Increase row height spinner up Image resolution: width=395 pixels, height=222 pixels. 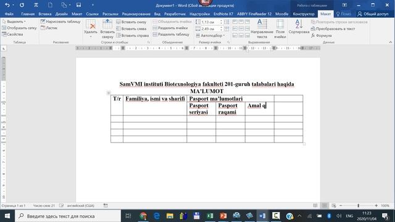pos(221,21)
